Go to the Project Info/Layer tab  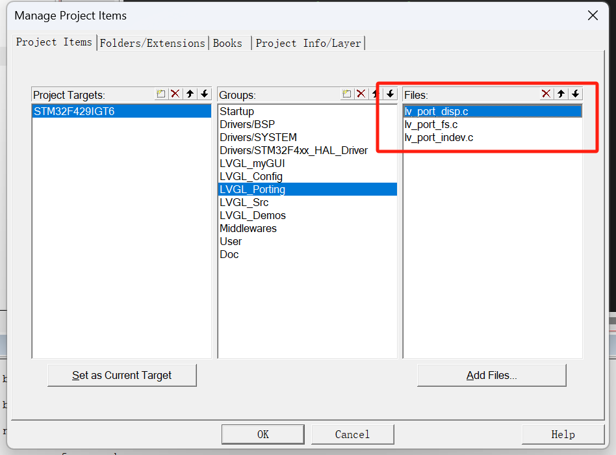[x=308, y=43]
